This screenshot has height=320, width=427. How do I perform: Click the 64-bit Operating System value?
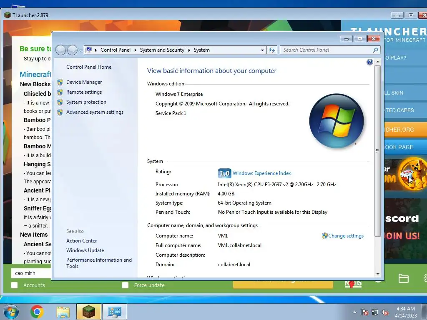(x=244, y=203)
